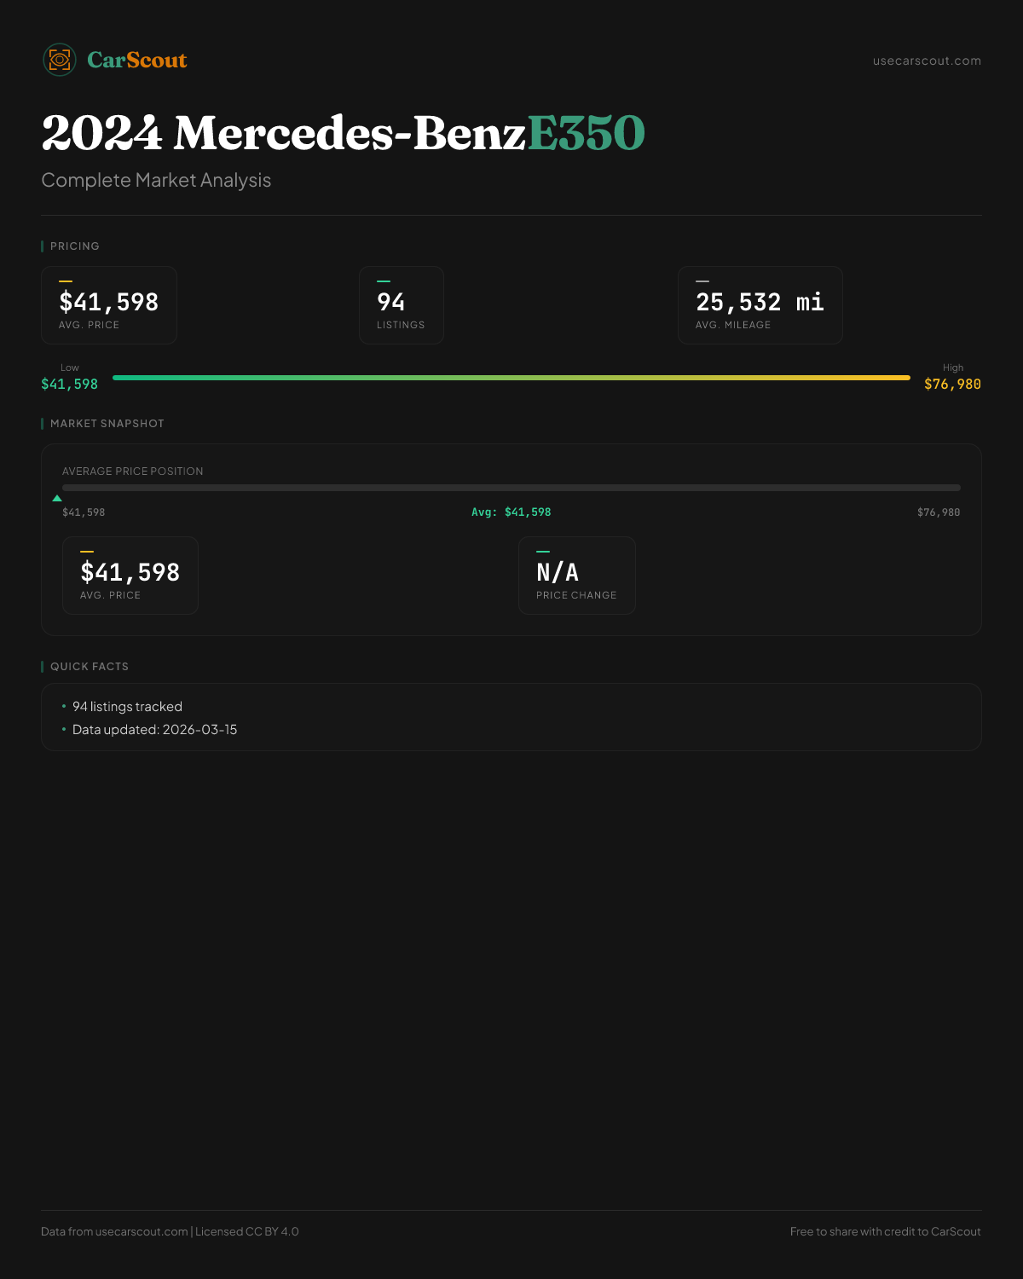Select the $41,598 average price card under Pricing
The height and width of the screenshot is (1279, 1023).
tap(109, 305)
